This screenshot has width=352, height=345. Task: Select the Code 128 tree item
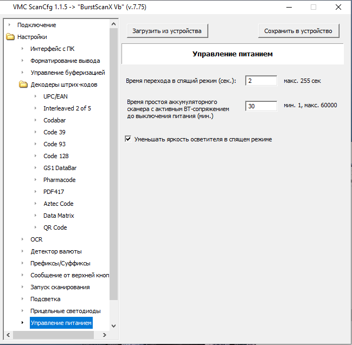56,156
